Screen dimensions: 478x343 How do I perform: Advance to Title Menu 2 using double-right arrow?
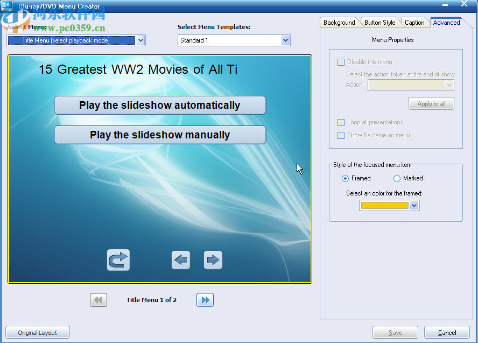(205, 300)
